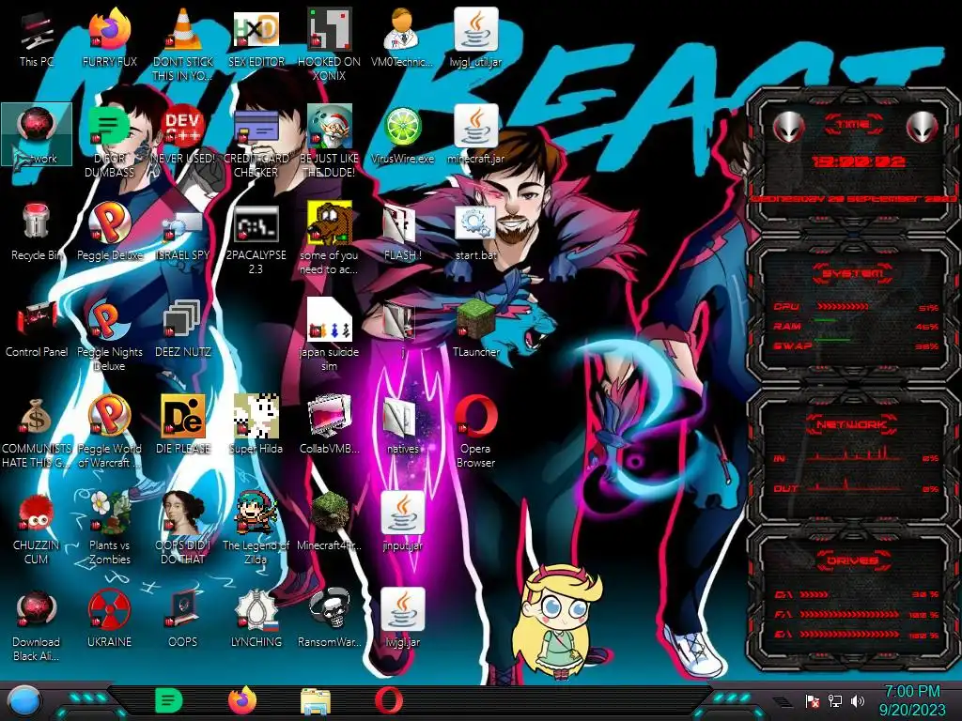Open the HOOKED ON XONIX shortcut
This screenshot has width=962, height=721.
click(329, 44)
